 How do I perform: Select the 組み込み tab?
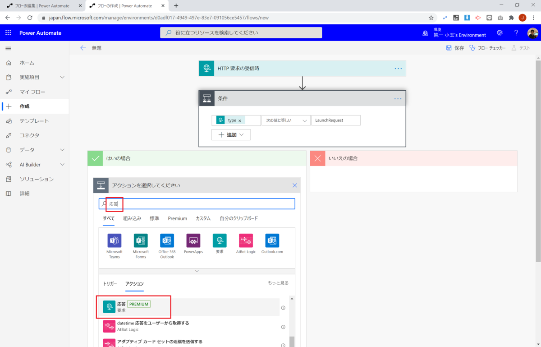point(132,218)
